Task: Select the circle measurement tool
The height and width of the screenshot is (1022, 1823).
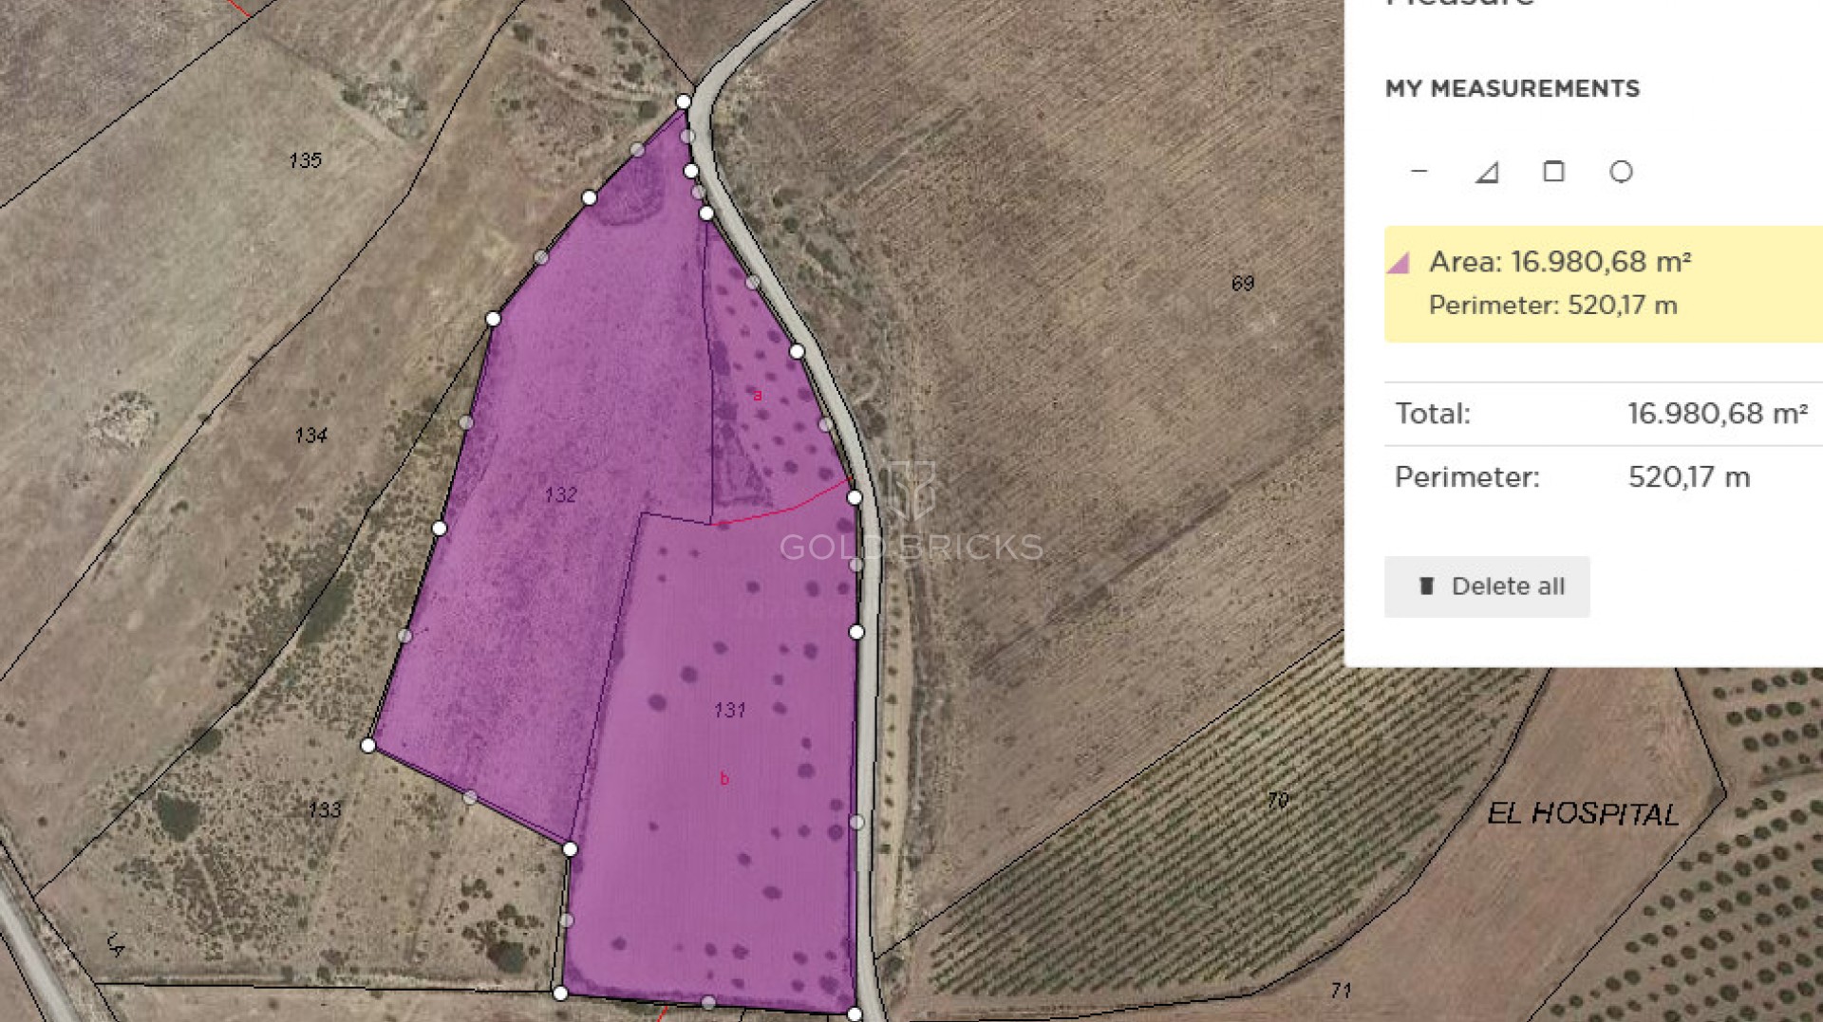Action: coord(1621,172)
